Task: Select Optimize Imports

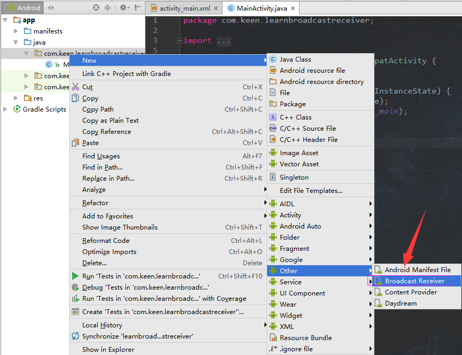Action: pyautogui.click(x=168, y=252)
